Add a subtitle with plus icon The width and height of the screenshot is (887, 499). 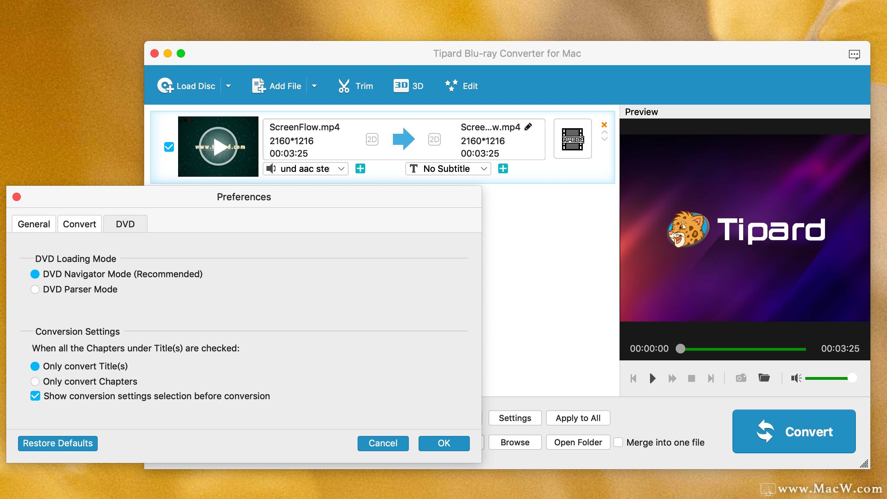pos(503,169)
